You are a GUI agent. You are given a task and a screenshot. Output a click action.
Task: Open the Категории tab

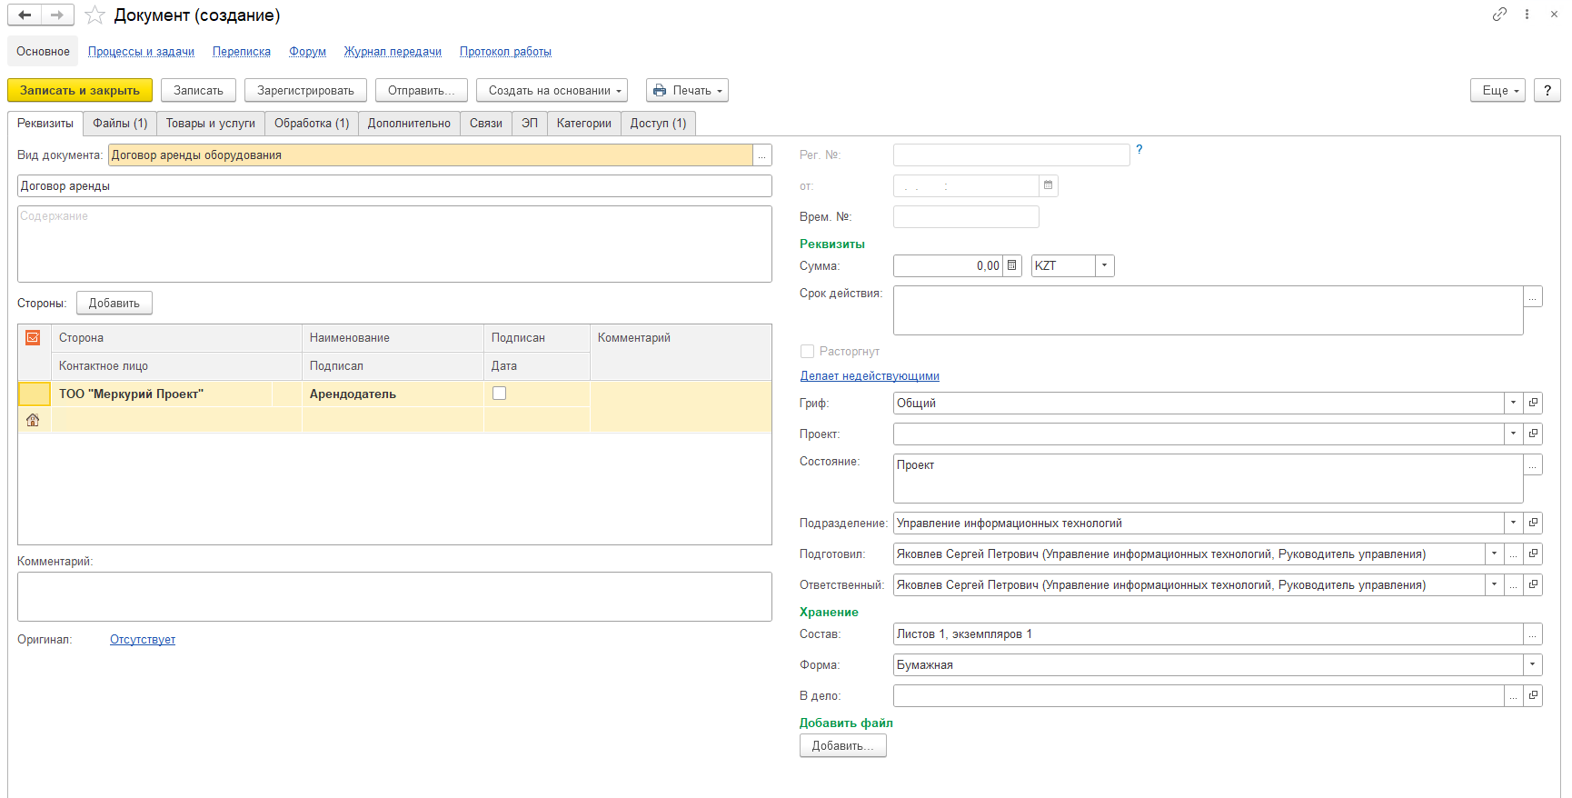583,123
